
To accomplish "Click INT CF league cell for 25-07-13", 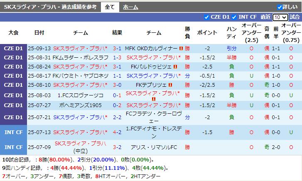I will tap(13, 132).
